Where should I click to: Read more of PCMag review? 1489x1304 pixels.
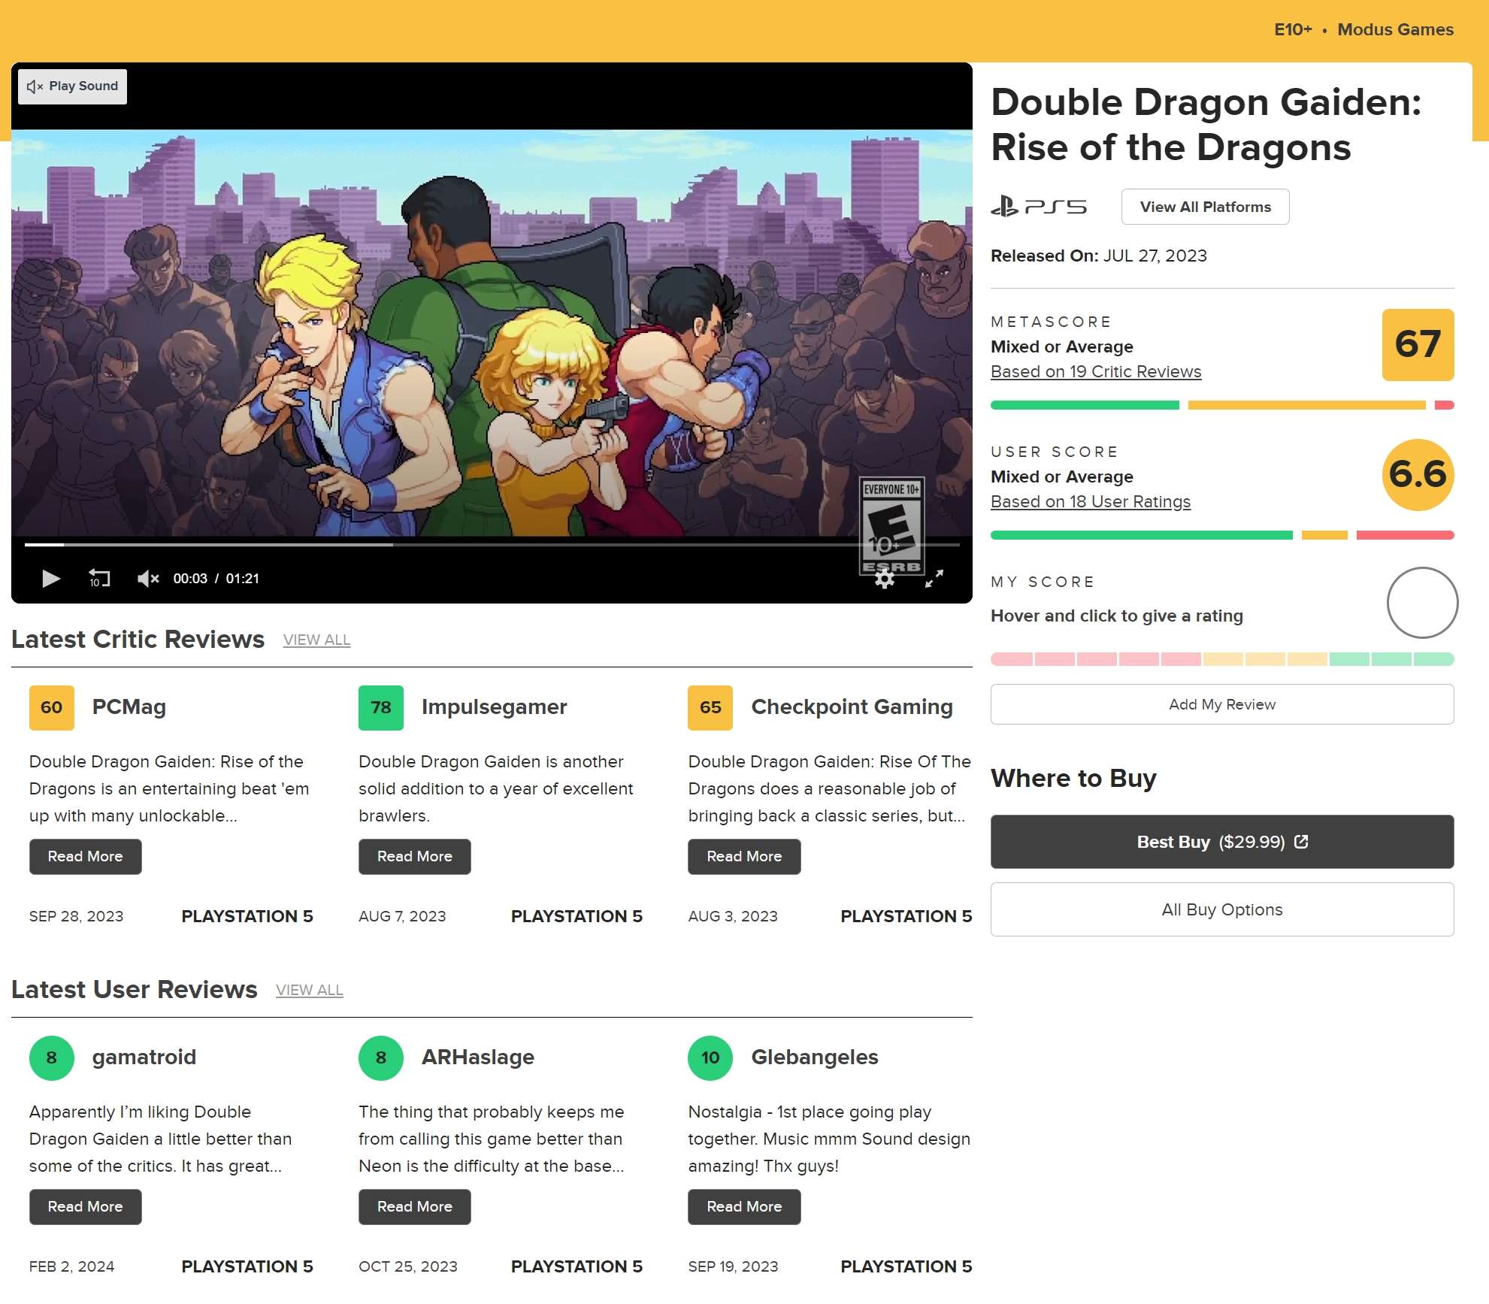(x=85, y=856)
